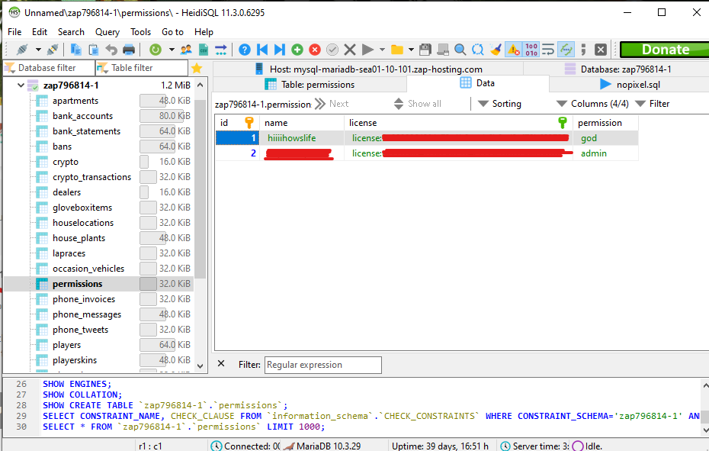This screenshot has width=709, height=451.
Task: Click the green Donate button
Action: (665, 50)
